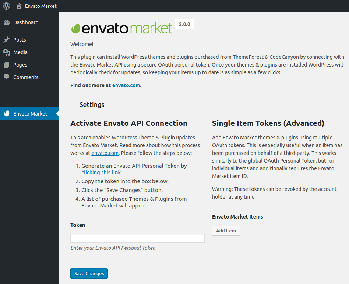Click the Pages icon in sidebar
This screenshot has width=349, height=284.
point(7,65)
